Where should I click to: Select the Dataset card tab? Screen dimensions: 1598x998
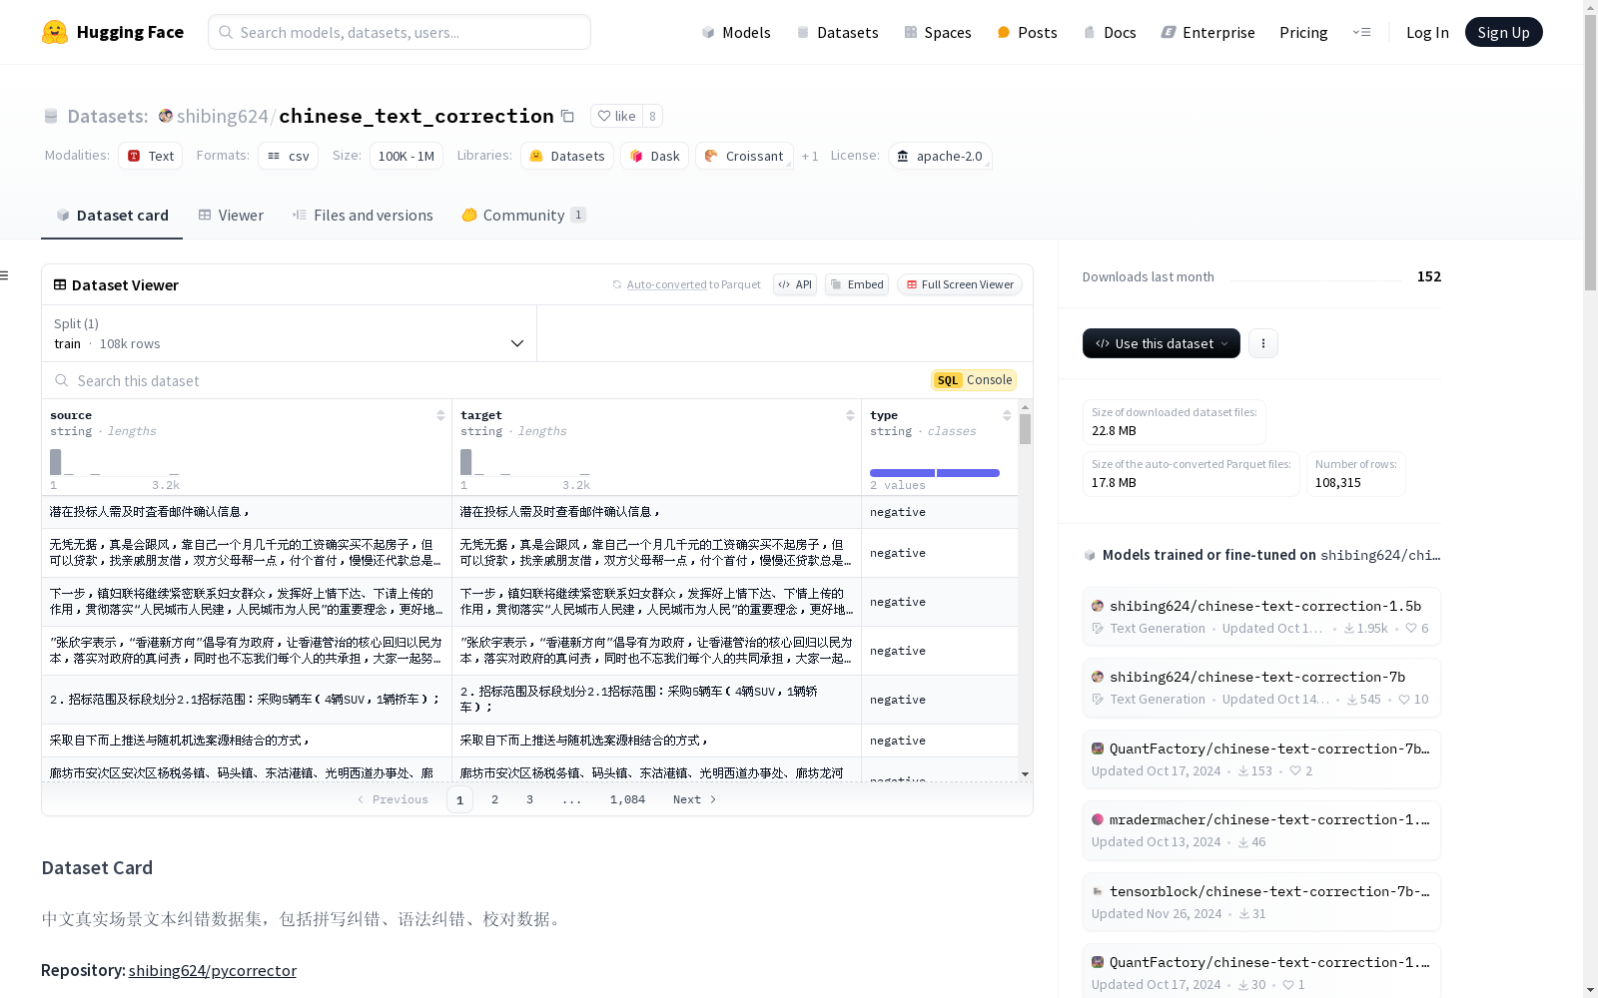(x=112, y=215)
